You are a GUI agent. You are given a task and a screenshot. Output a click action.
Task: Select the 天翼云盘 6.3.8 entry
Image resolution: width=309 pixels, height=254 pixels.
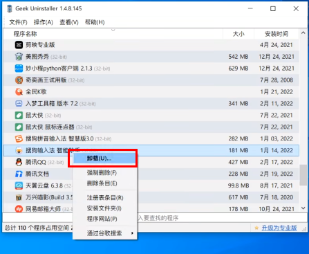click(44, 185)
